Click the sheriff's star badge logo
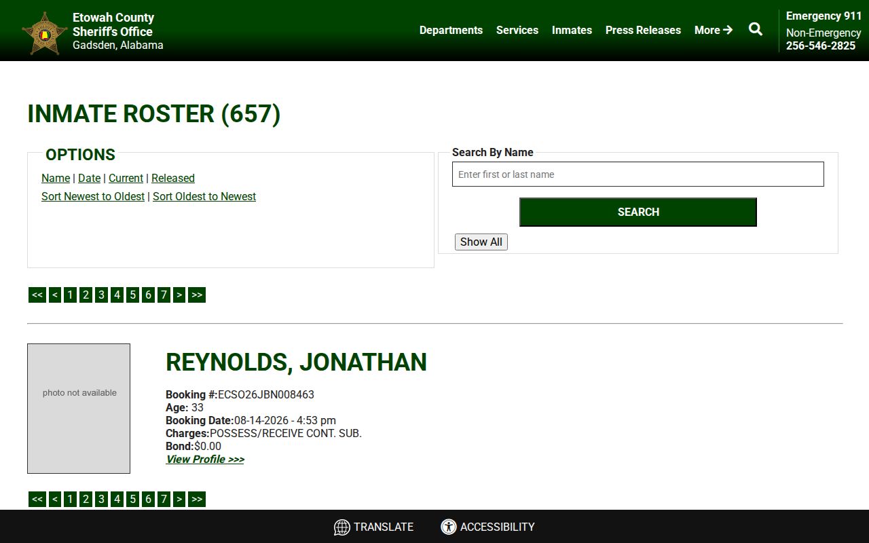The height and width of the screenshot is (543, 869). pyautogui.click(x=45, y=33)
